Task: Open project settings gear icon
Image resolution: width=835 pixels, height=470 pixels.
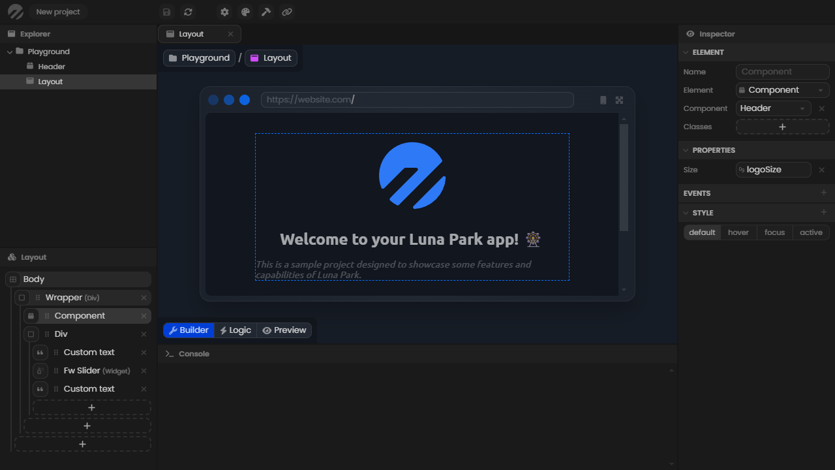Action: pyautogui.click(x=224, y=12)
